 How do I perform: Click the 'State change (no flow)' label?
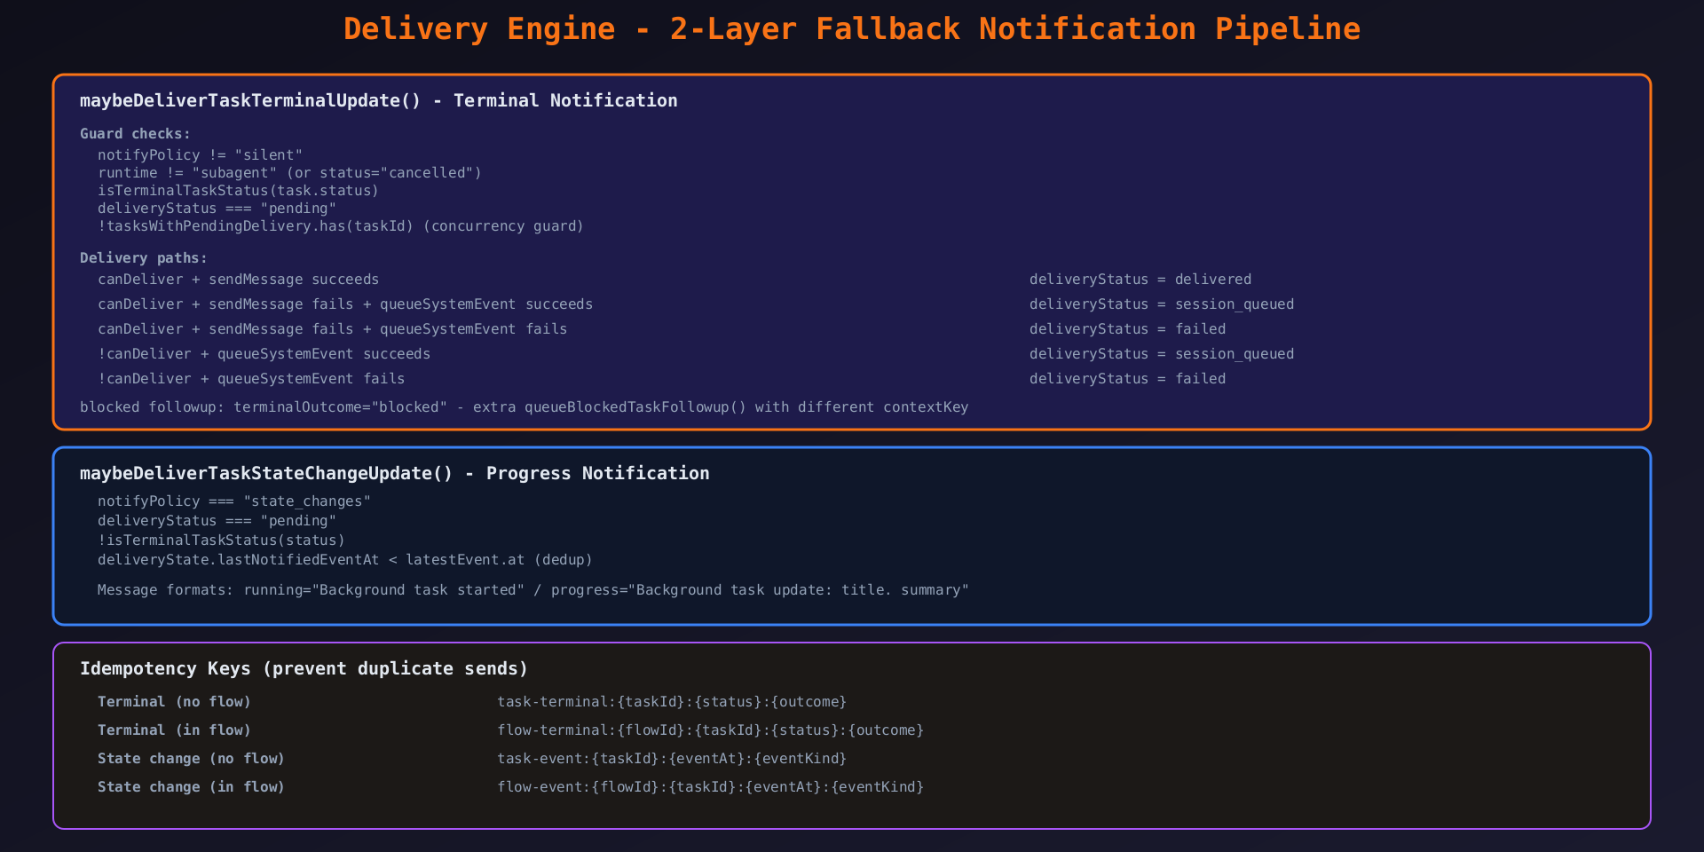click(192, 758)
